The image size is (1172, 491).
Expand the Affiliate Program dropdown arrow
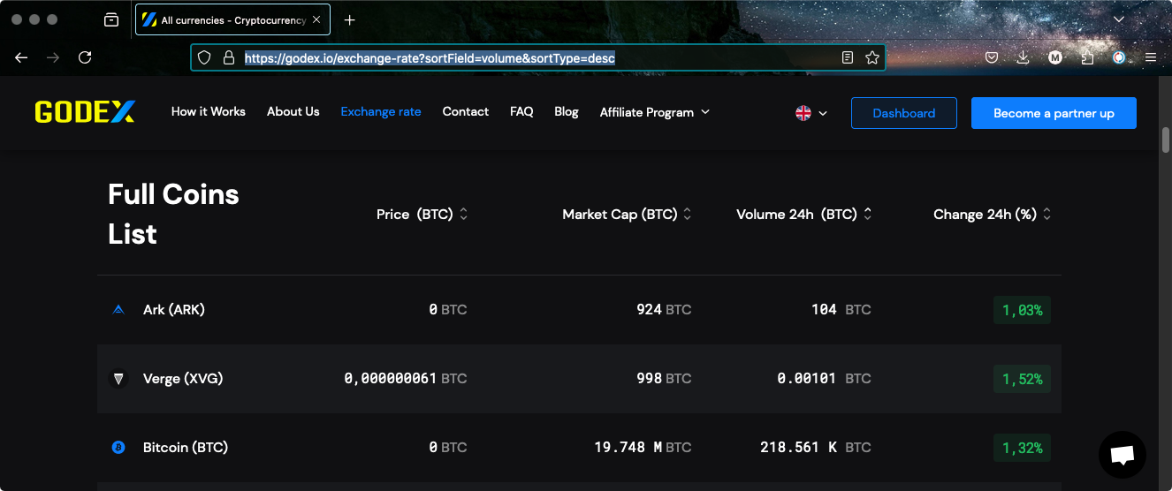(705, 112)
